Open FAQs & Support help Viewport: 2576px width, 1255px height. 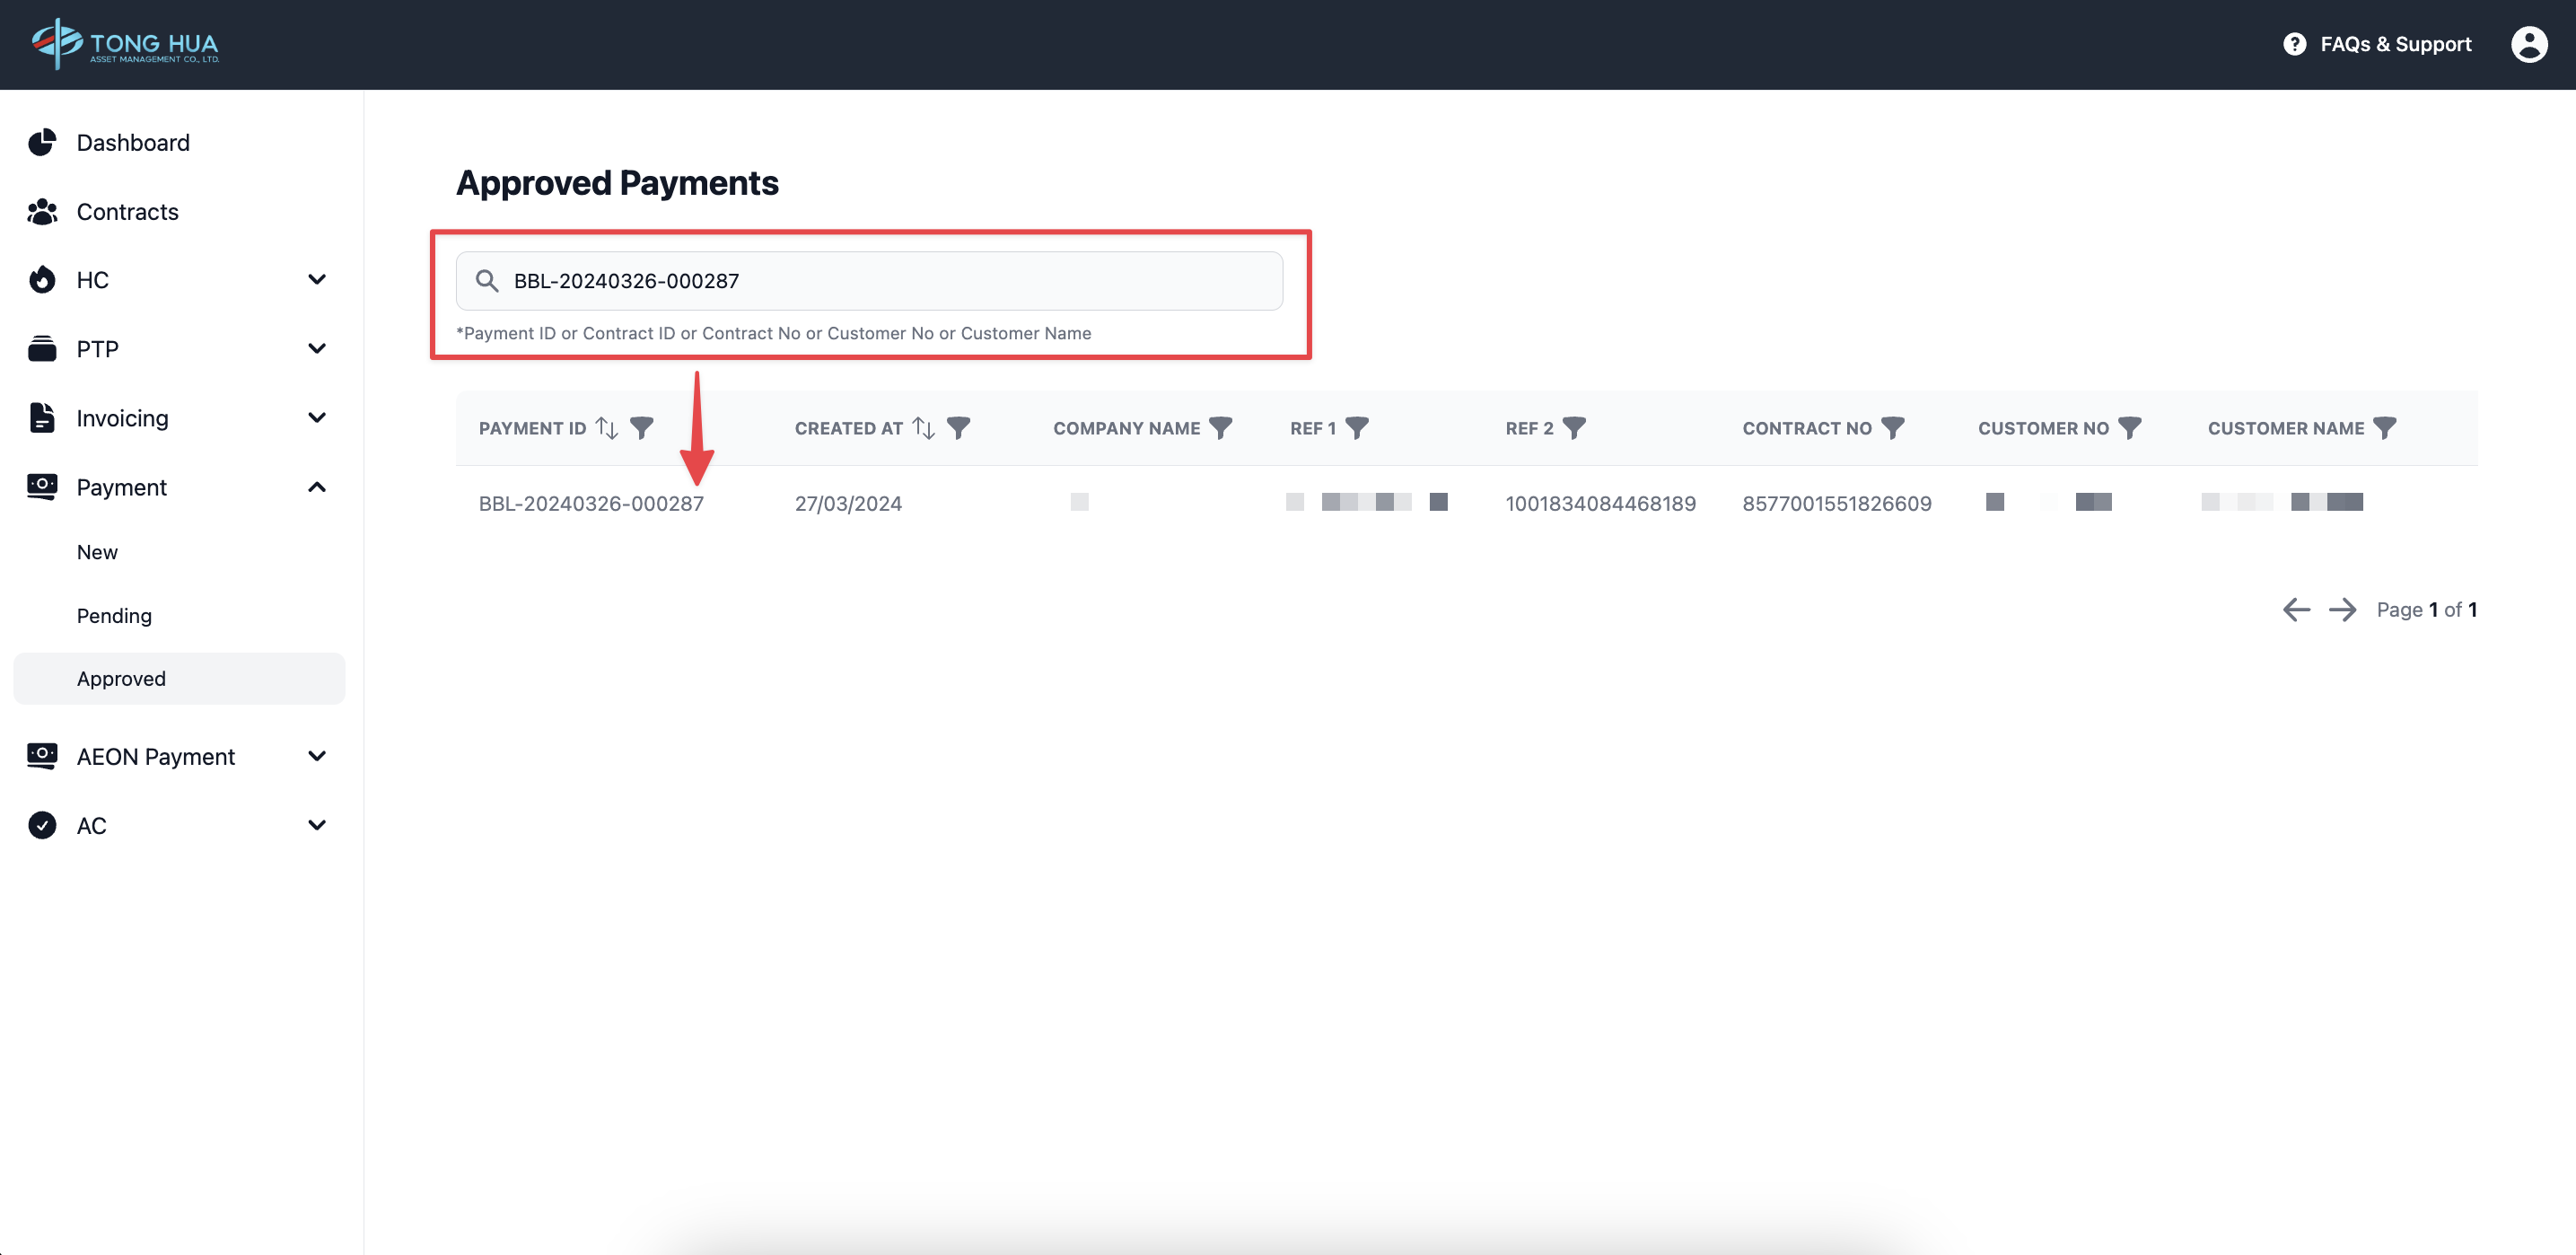click(2377, 44)
